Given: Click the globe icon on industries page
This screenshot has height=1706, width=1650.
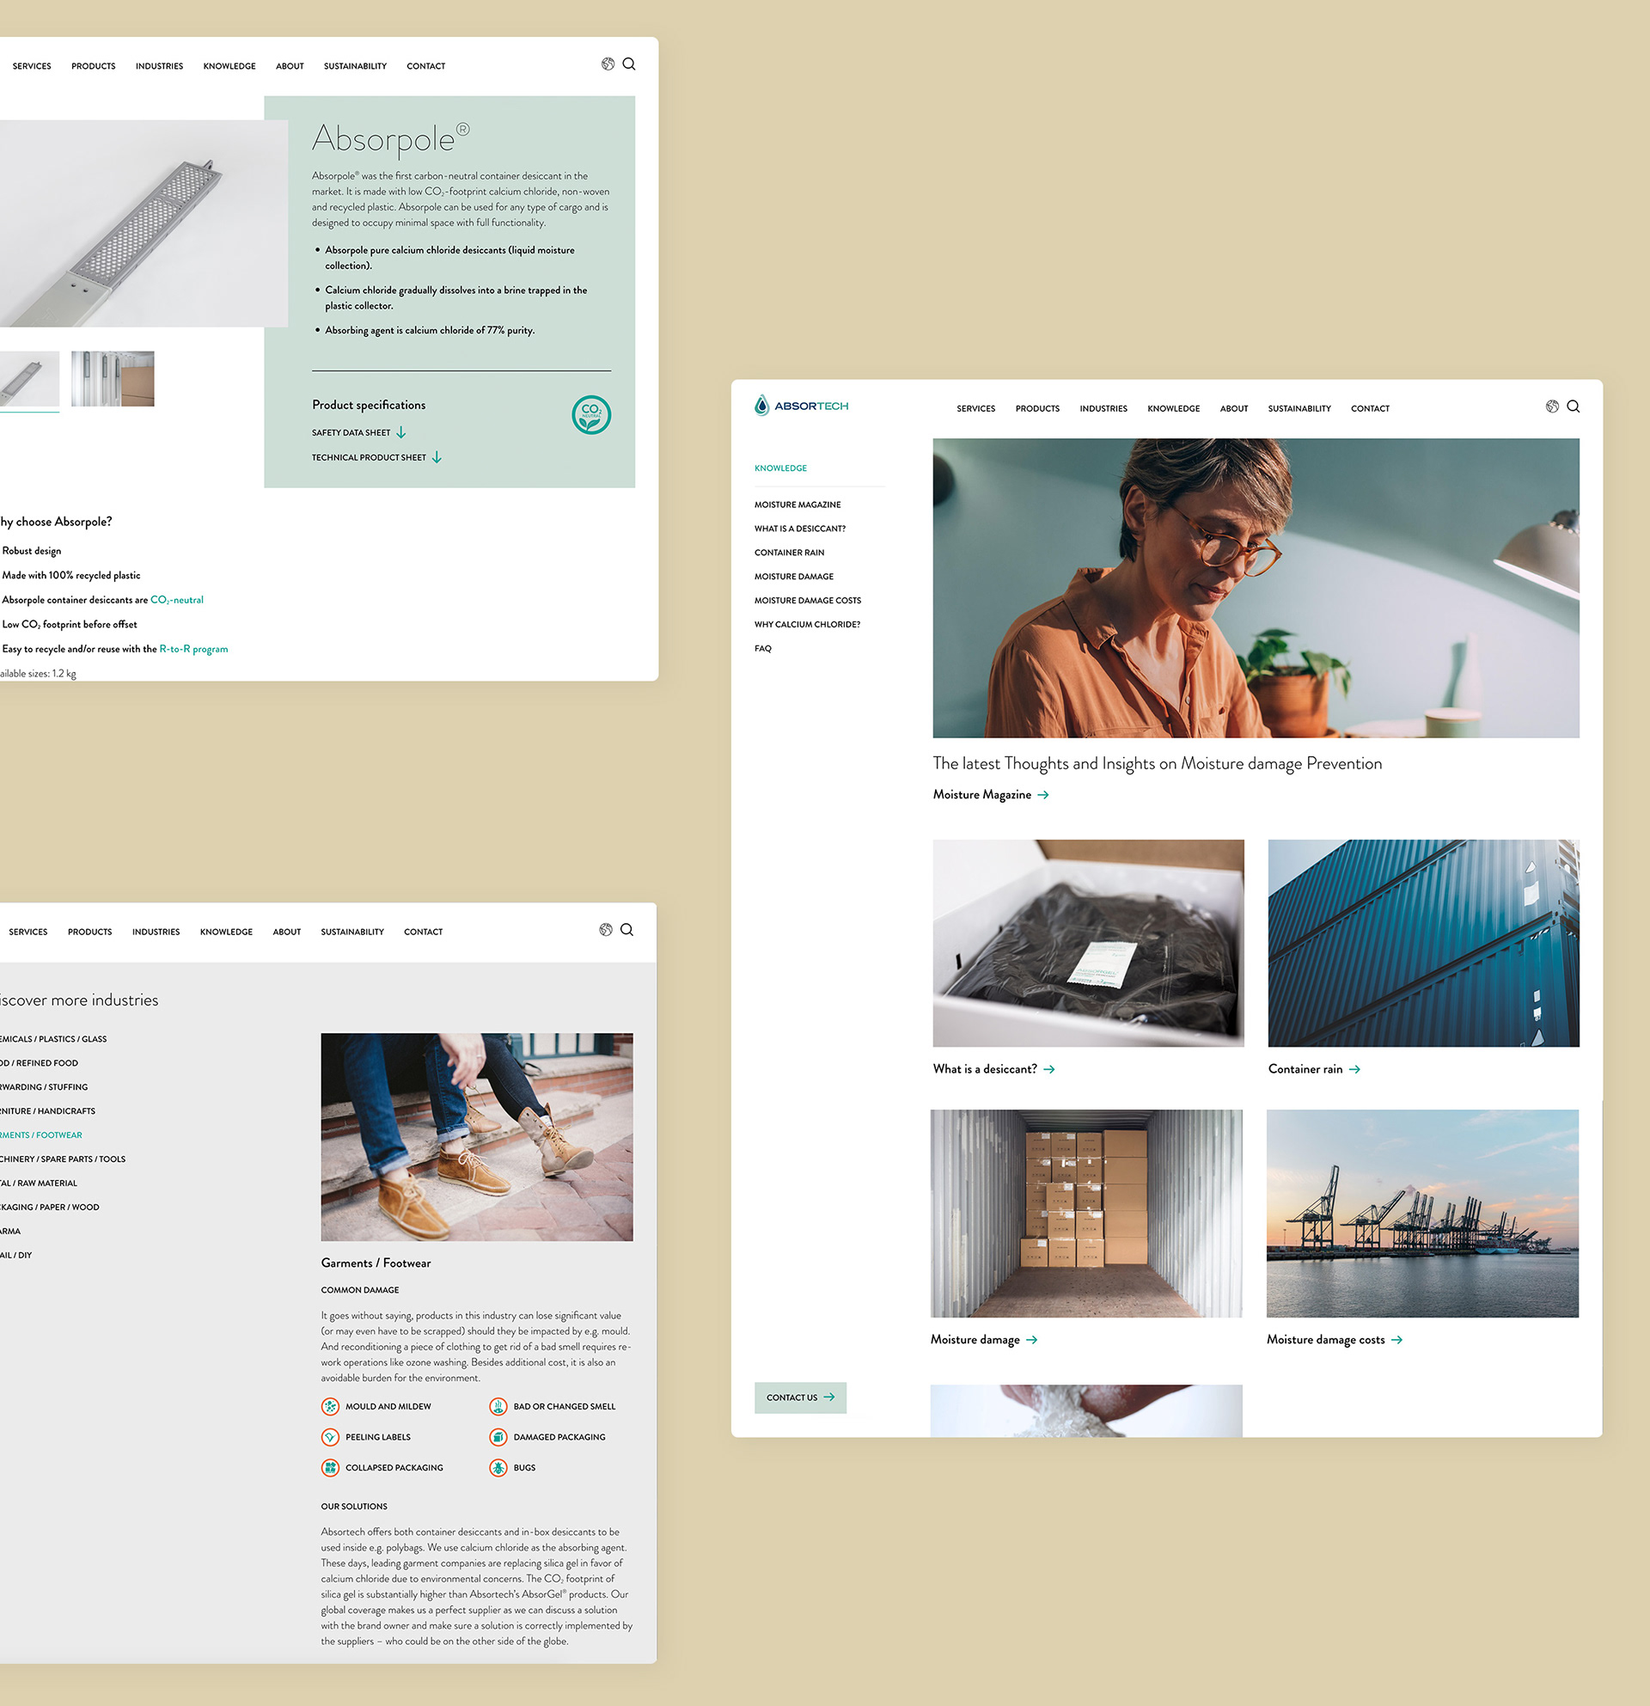Looking at the screenshot, I should click(606, 930).
